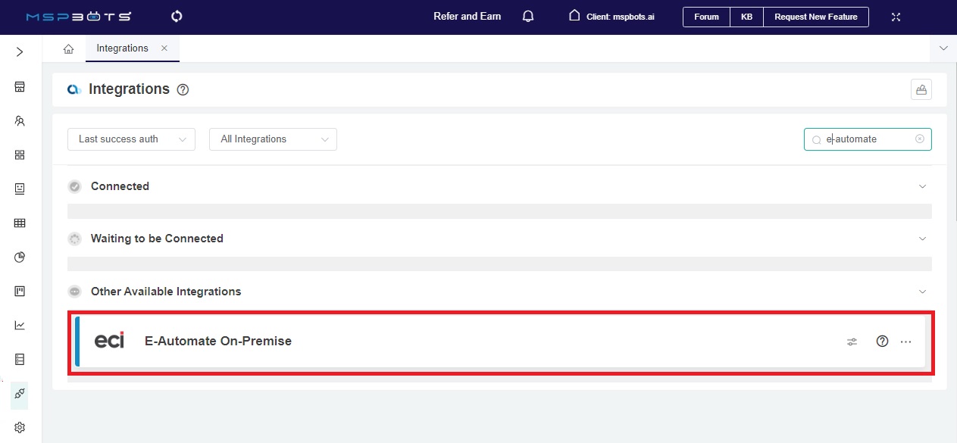The width and height of the screenshot is (957, 443).
Task: Click the Request New Feature button
Action: point(815,17)
